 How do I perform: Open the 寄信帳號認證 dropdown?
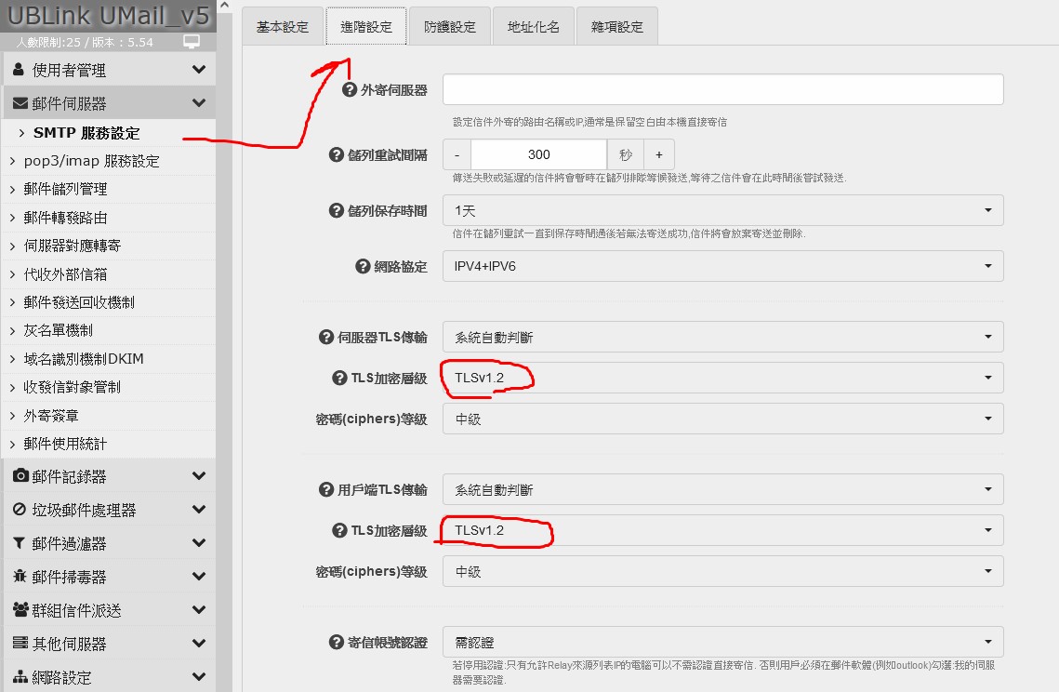click(722, 642)
